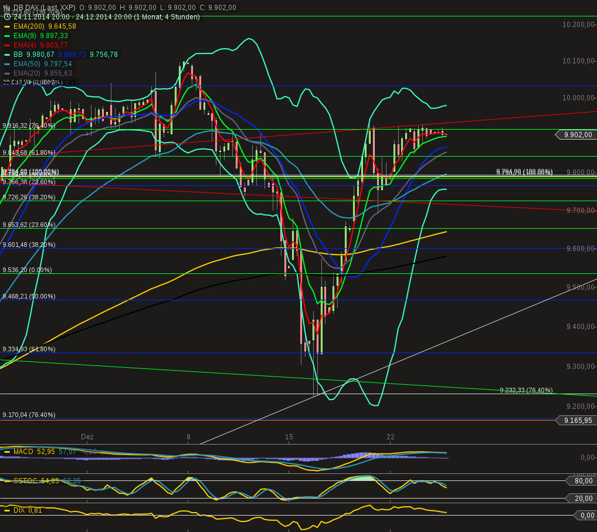Select the EMA(9) green legend marker
Image resolution: width=597 pixels, height=532 pixels.
pyautogui.click(x=7, y=36)
